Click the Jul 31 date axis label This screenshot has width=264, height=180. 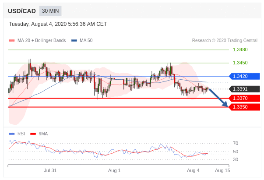pyautogui.click(x=50, y=170)
